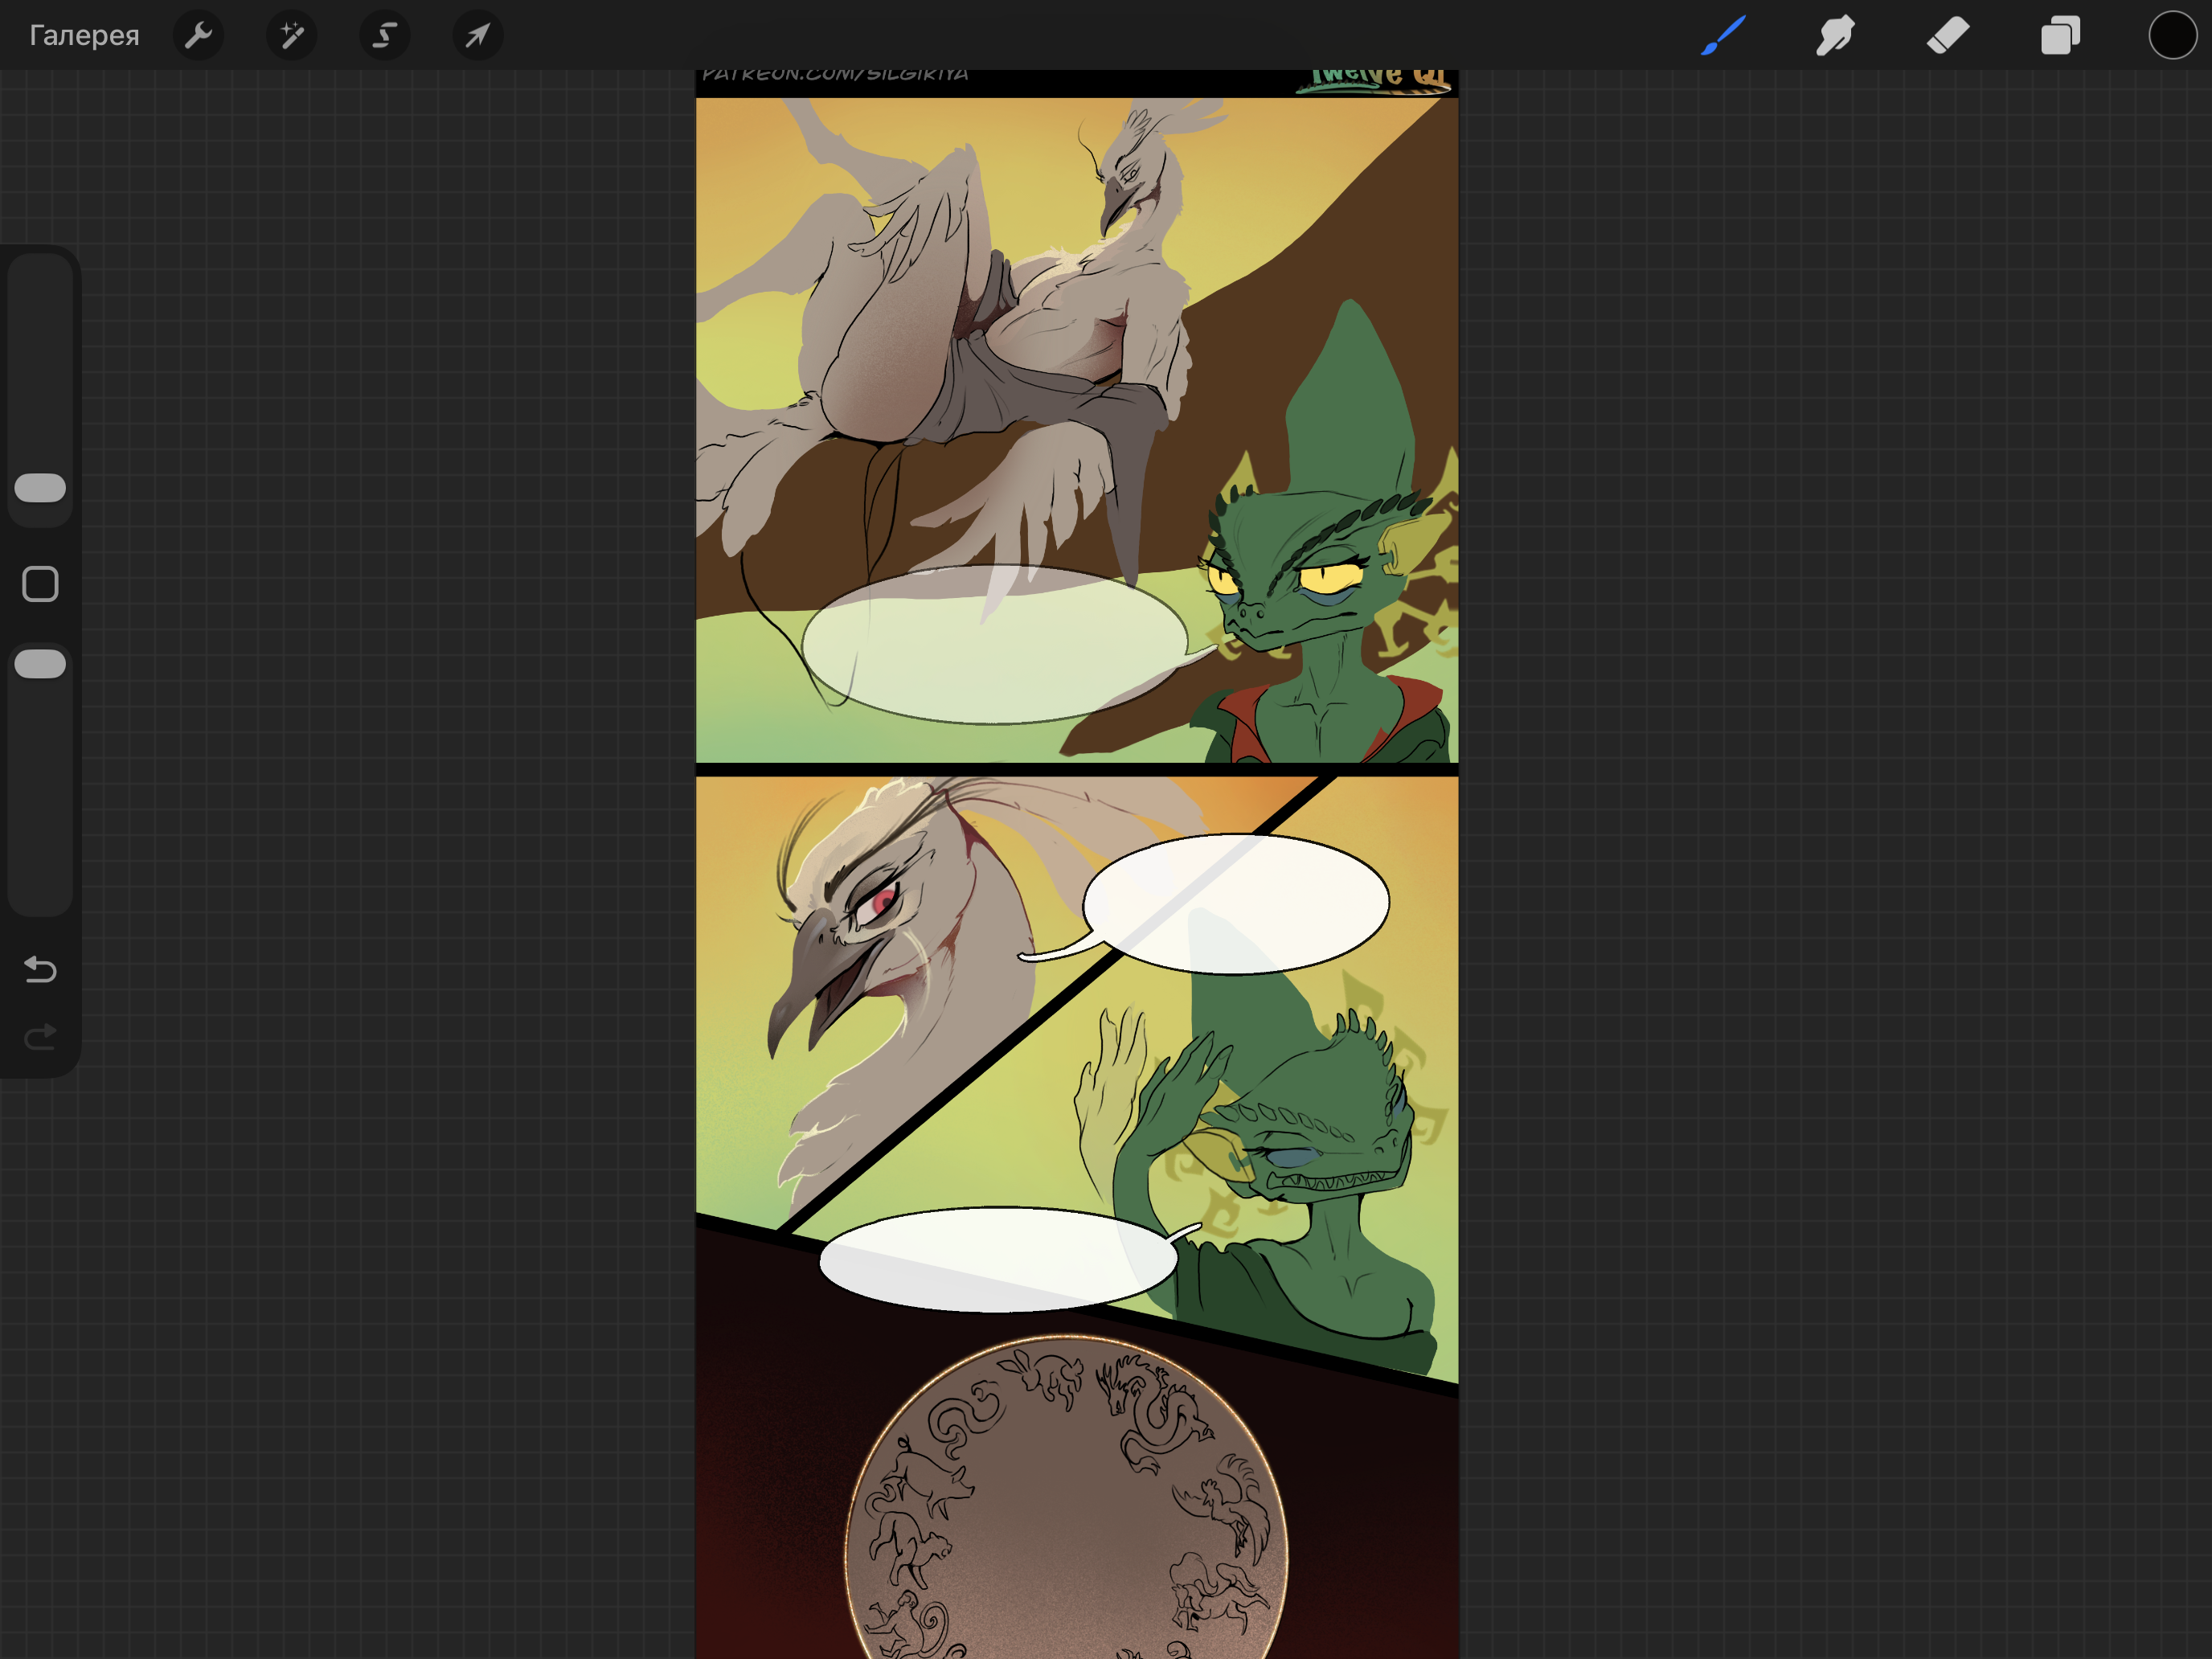Redo the undone action
Screen dimensions: 2212x1659
click(x=40, y=1037)
